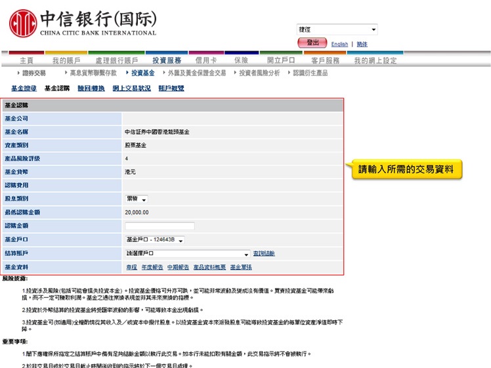Viewport: 491px width, 368px height.
Task: Open the 投資服務 menu
Action: pos(167,60)
